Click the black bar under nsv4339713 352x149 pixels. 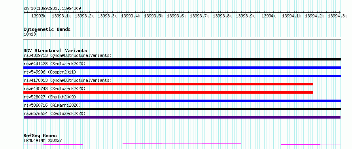pyautogui.click(x=182, y=59)
